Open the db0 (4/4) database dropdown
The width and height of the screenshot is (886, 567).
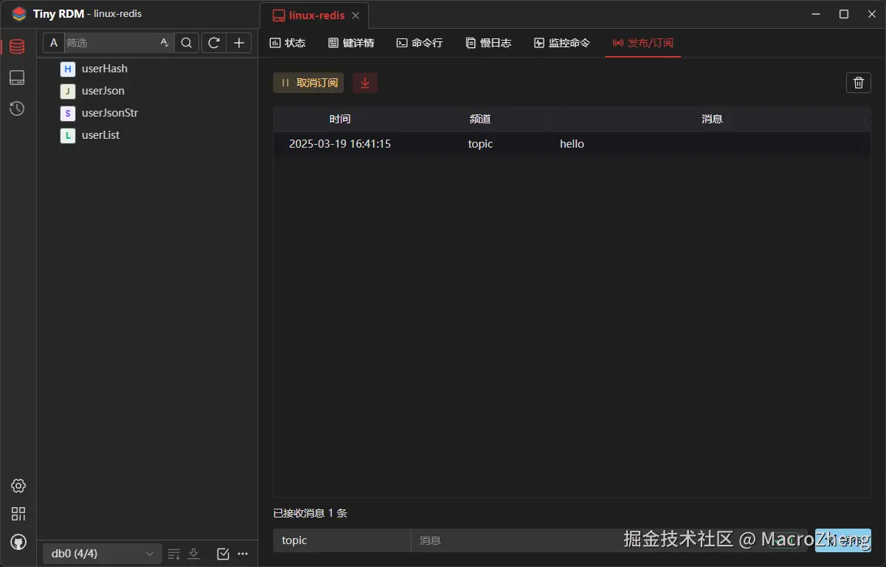click(102, 554)
